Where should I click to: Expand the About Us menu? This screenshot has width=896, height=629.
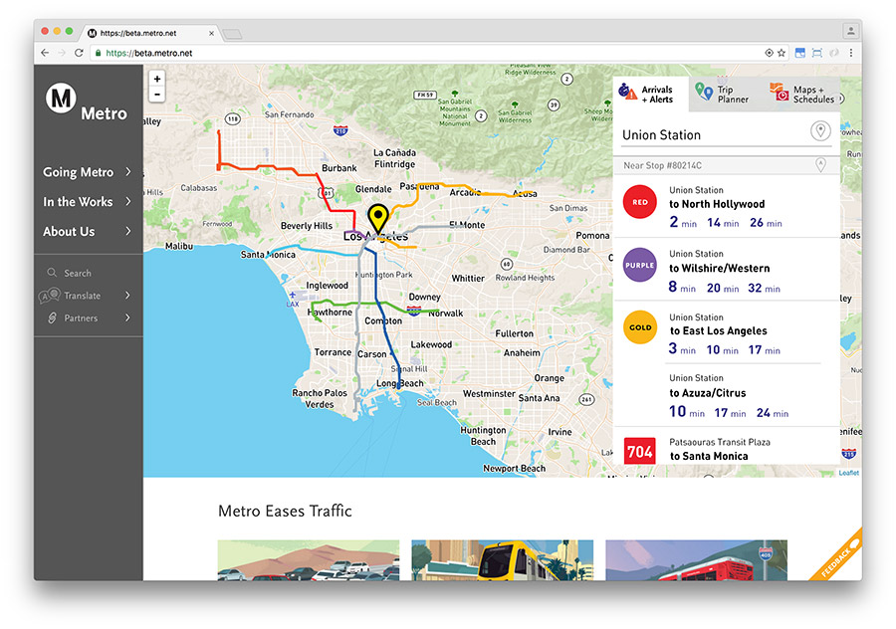pyautogui.click(x=128, y=231)
